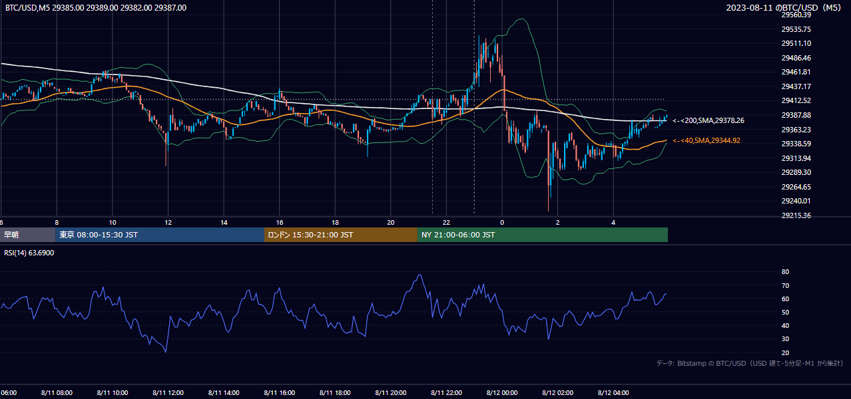Click price axis value 29264.65
The height and width of the screenshot is (399, 851).
coord(796,187)
